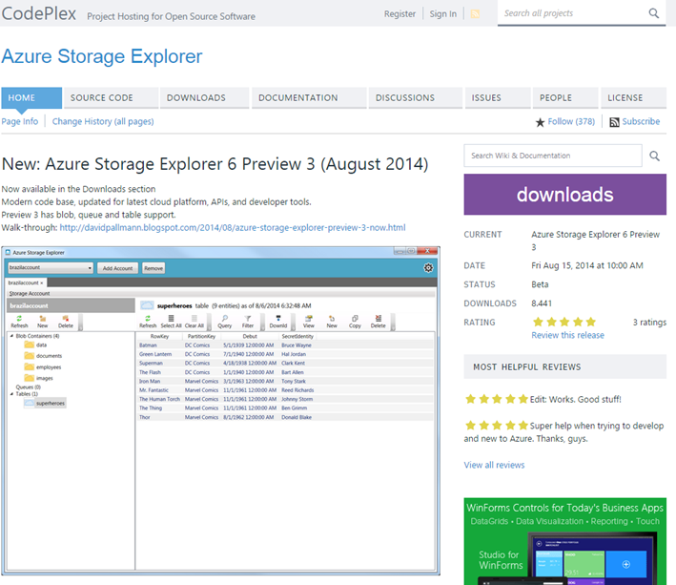The width and height of the screenshot is (676, 585).
Task: Click the Clear All toolbar icon
Action: [x=194, y=319]
